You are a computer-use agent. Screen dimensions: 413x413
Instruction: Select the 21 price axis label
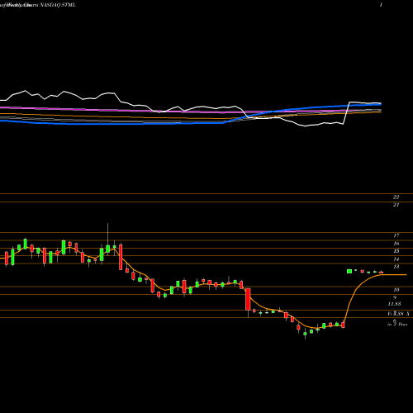[x=396, y=205]
